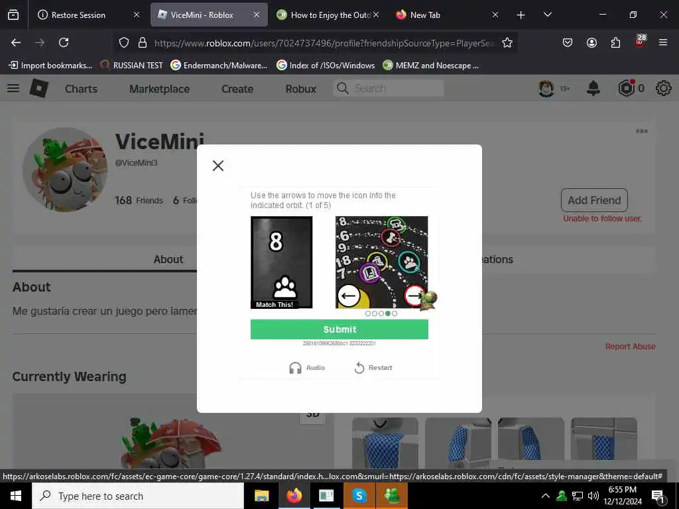Close the How to Enjoy tab
This screenshot has height=509, width=679.
(376, 15)
